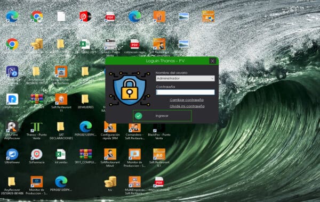Select the BlackPos - Punto Venta icon
This screenshot has height=202, width=320.
(x=159, y=131)
